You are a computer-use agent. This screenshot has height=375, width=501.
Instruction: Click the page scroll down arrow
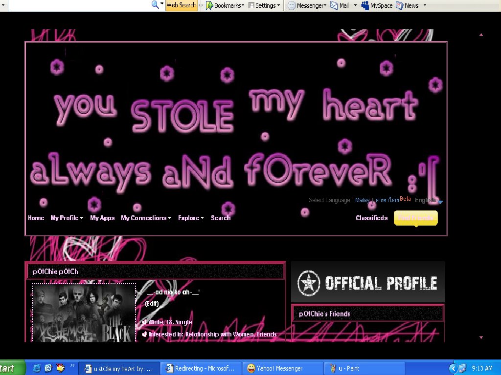[x=481, y=337]
